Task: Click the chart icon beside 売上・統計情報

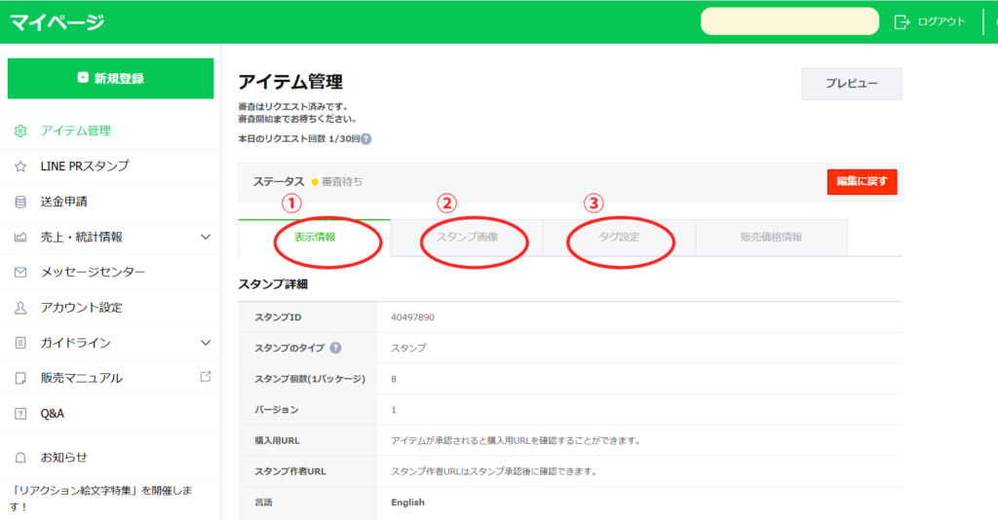Action: pyautogui.click(x=20, y=237)
